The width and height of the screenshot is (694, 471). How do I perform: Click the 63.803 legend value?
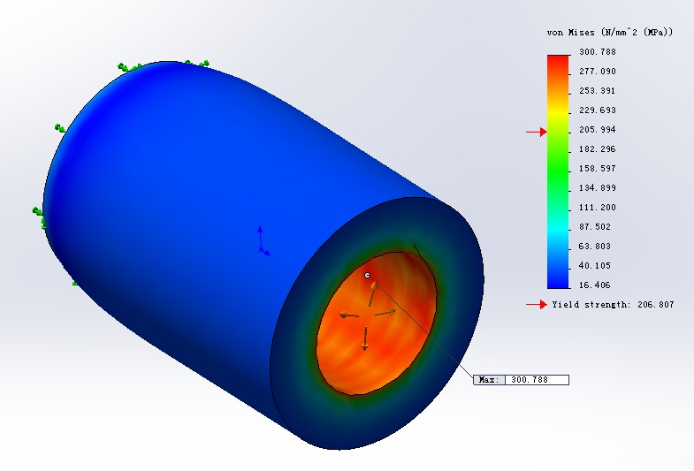(x=594, y=247)
